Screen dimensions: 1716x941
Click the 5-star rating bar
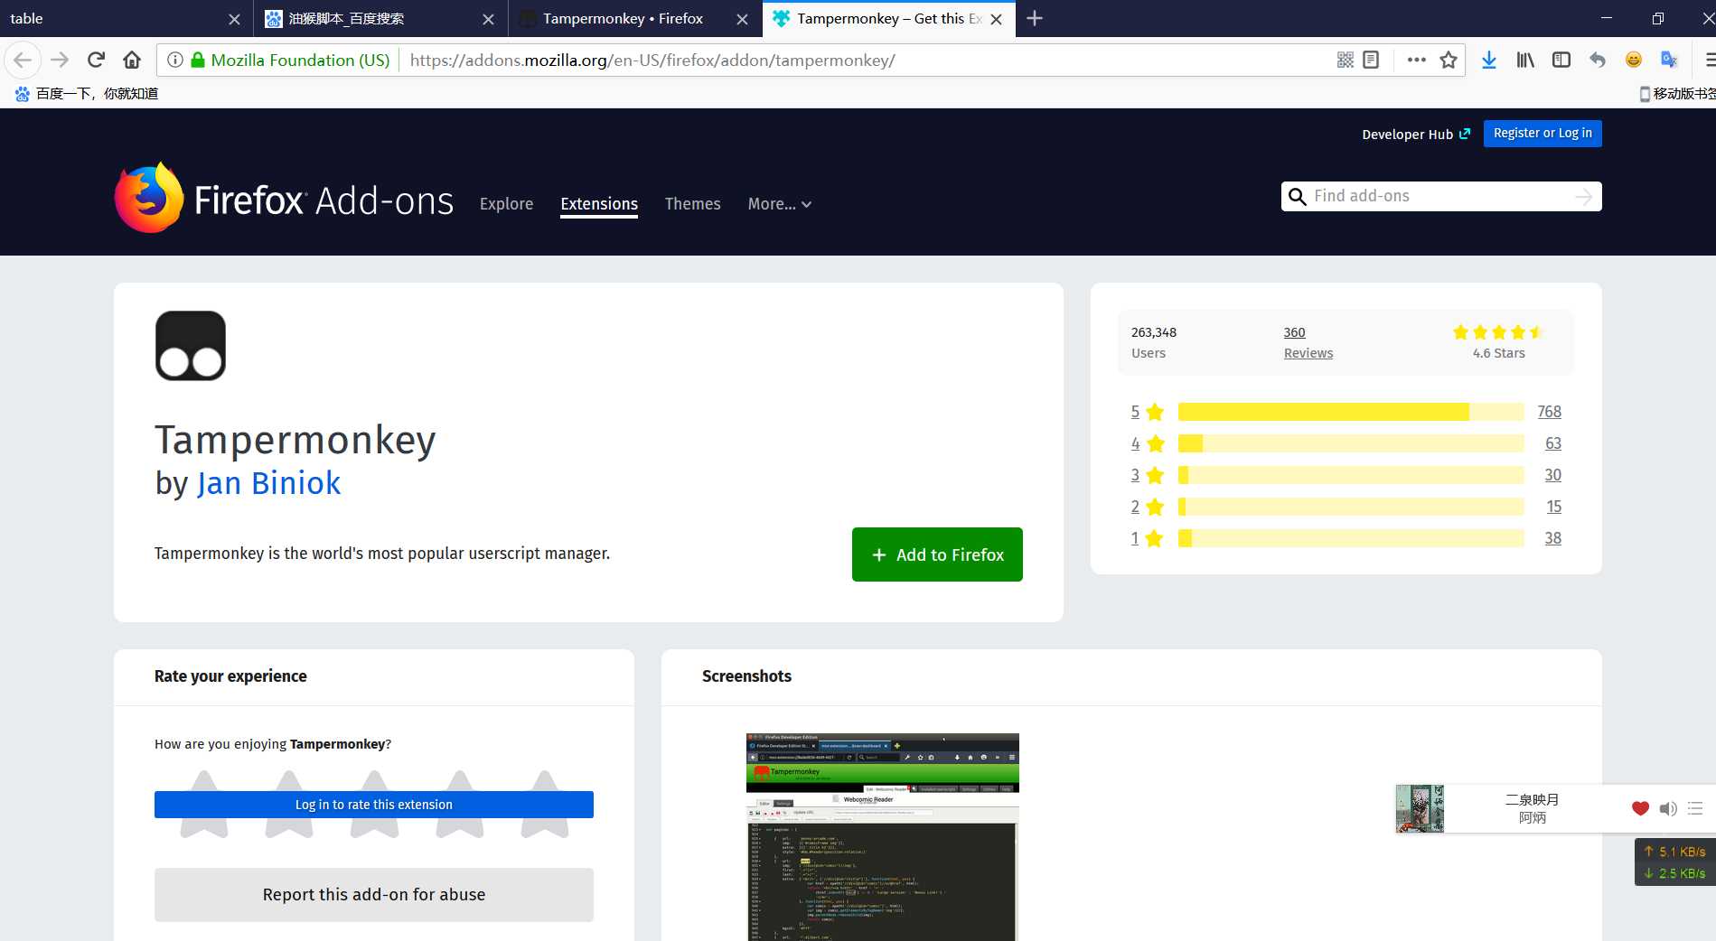point(1351,412)
